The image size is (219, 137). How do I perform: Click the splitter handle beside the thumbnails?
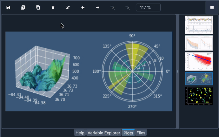(x=177, y=72)
